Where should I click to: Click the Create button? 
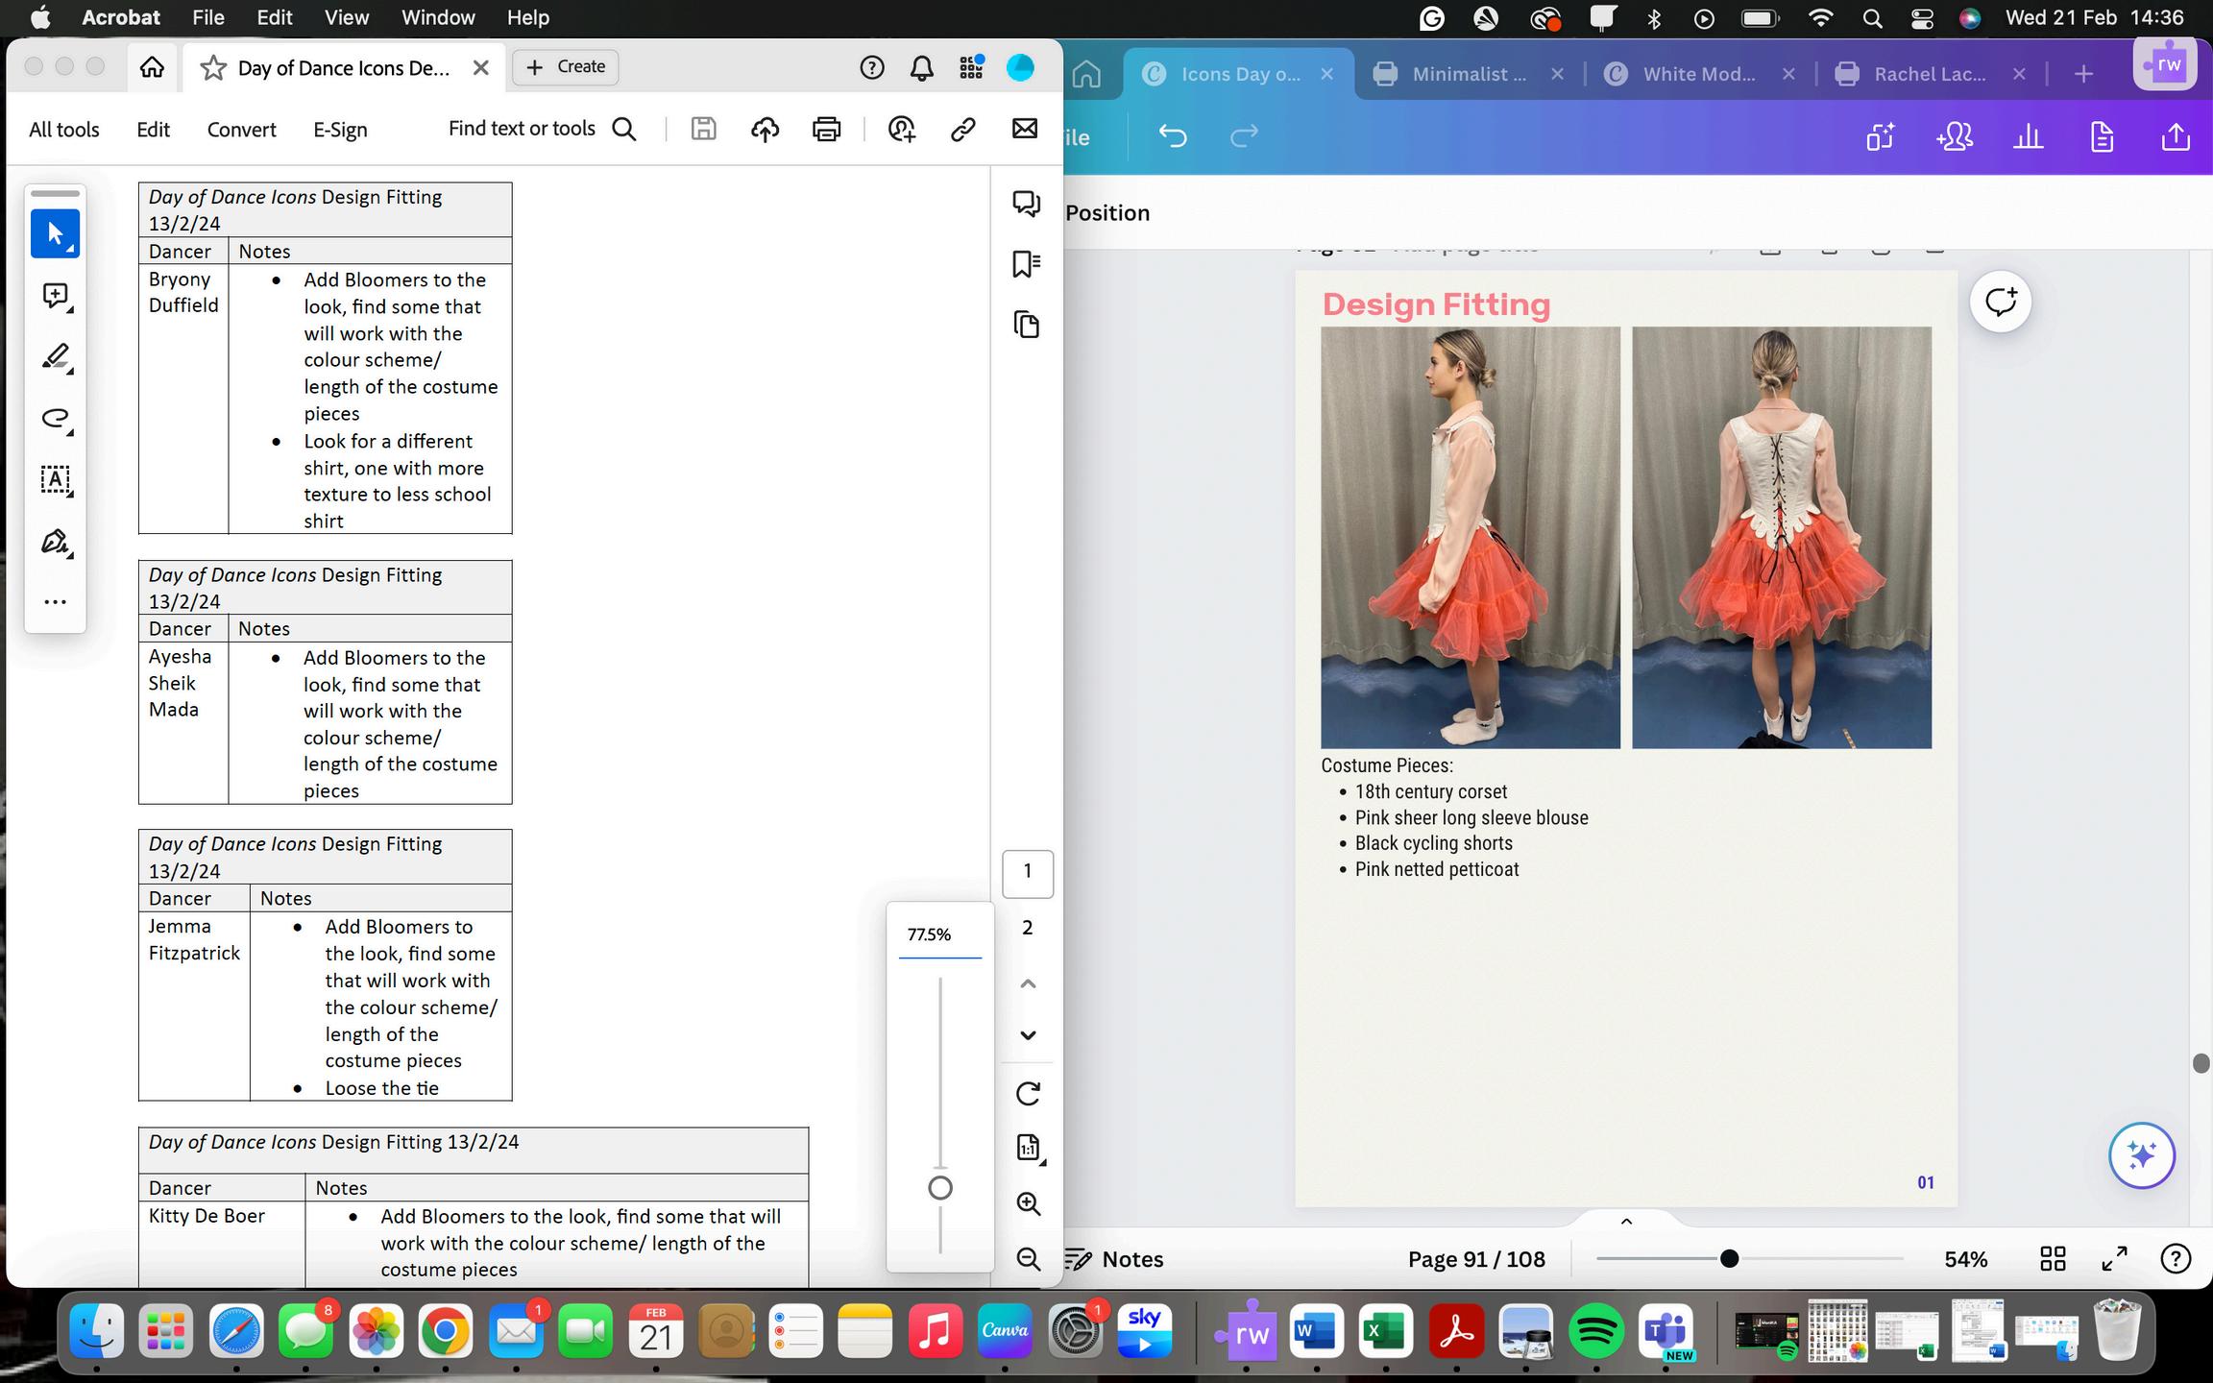(x=566, y=67)
